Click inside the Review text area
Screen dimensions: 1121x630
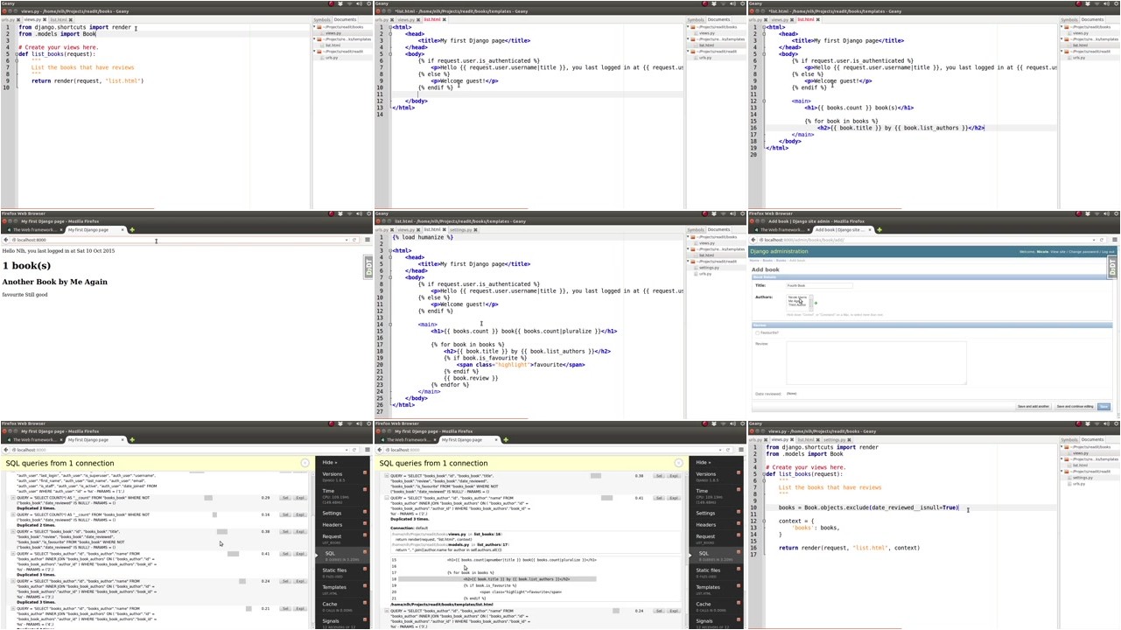coord(876,363)
